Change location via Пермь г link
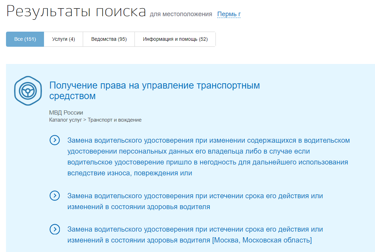 click(229, 14)
